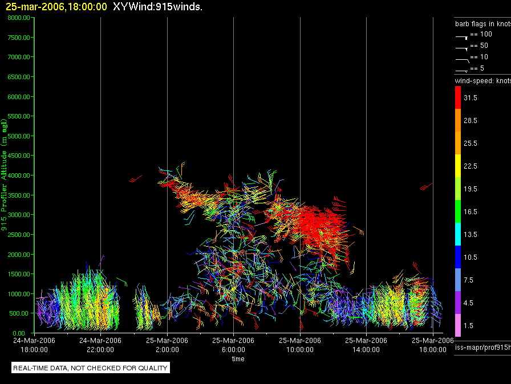Viewport: 511px width, 384px height.
Task: Click the 'time' x-axis label
Action: click(x=238, y=358)
